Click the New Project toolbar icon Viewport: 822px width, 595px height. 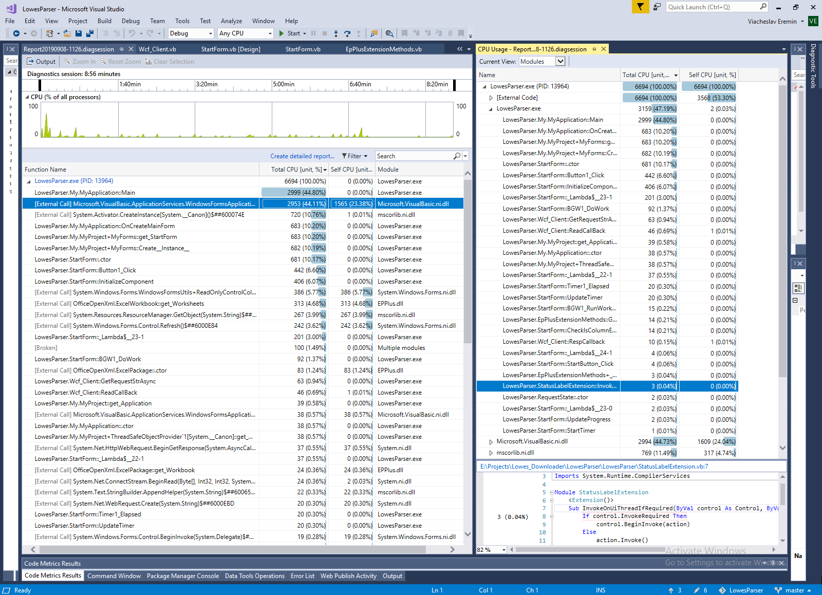pyautogui.click(x=50, y=33)
